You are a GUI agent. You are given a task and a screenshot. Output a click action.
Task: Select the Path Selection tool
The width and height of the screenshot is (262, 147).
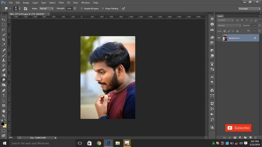tap(4, 100)
